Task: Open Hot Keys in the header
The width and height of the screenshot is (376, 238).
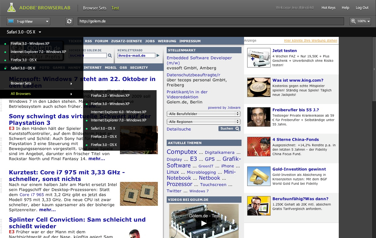Action: [x=328, y=8]
